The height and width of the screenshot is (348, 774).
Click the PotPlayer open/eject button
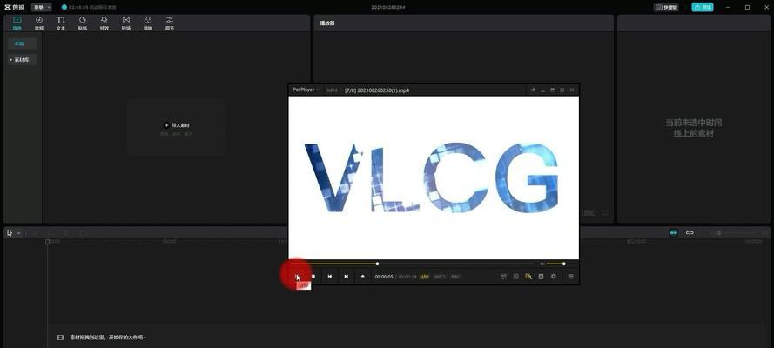pyautogui.click(x=363, y=277)
